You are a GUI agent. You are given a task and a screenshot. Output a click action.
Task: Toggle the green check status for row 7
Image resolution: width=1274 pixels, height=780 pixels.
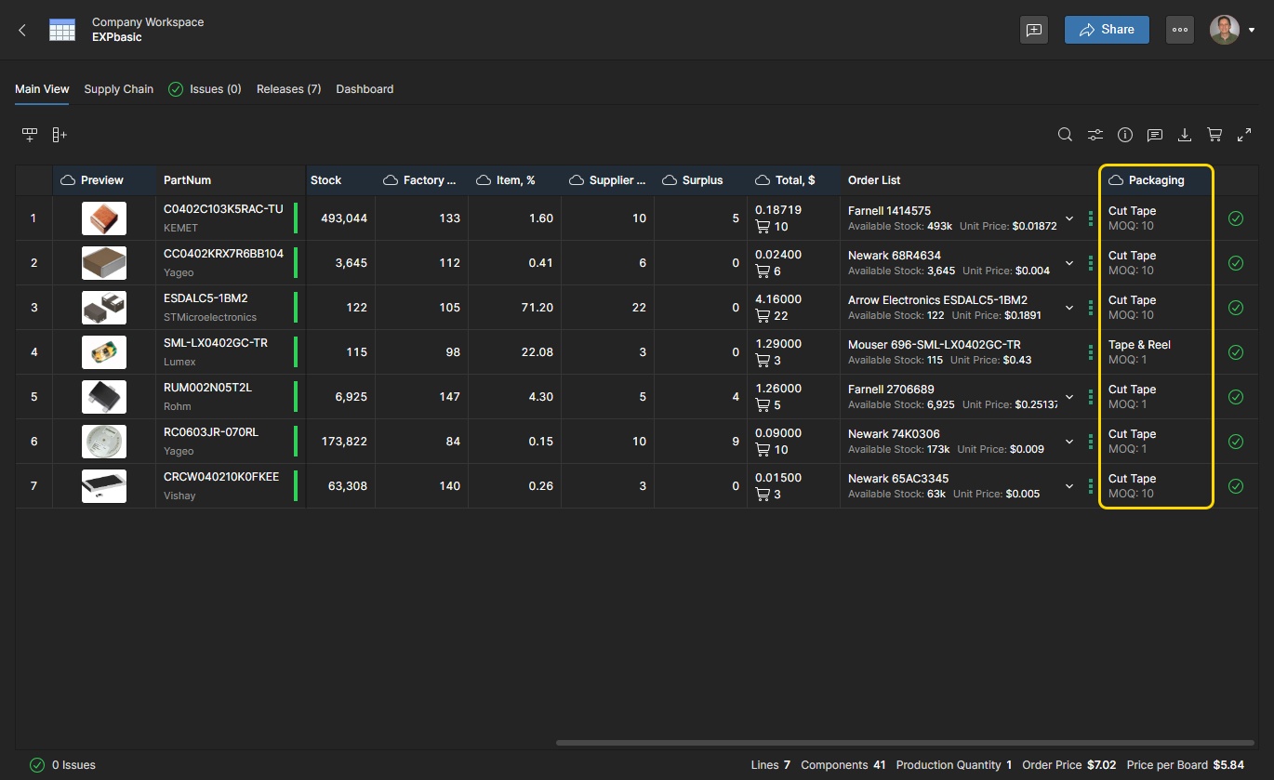tap(1236, 486)
